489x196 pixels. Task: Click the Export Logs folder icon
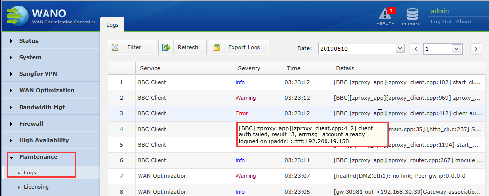[216, 48]
